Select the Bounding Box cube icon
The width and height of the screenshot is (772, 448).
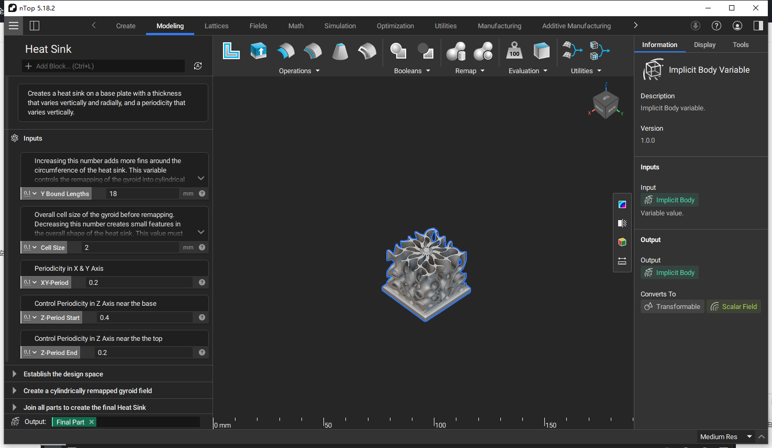click(542, 51)
